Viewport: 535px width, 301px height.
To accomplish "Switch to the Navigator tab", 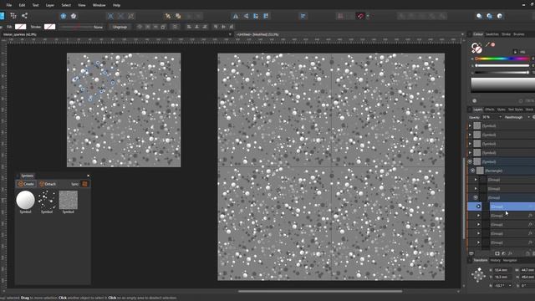I will [510, 260].
